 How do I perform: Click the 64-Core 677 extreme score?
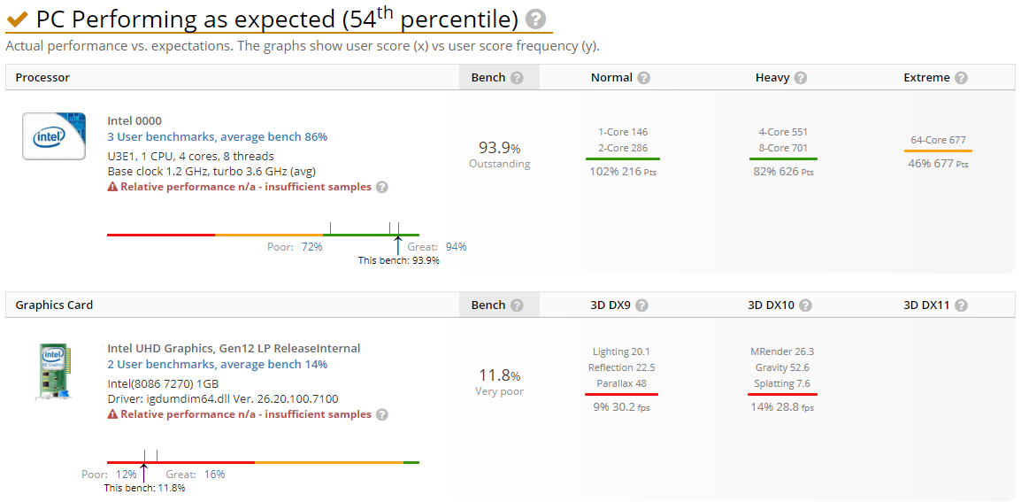[x=938, y=140]
